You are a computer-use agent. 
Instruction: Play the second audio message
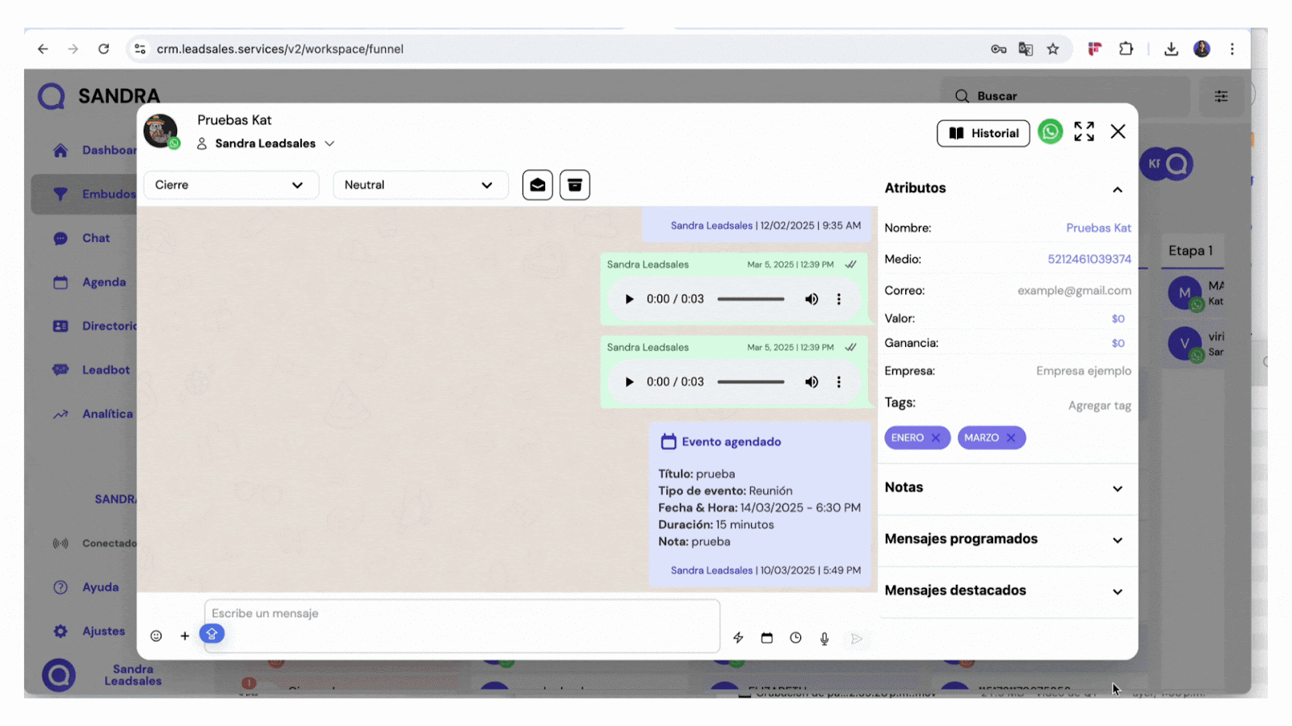629,382
